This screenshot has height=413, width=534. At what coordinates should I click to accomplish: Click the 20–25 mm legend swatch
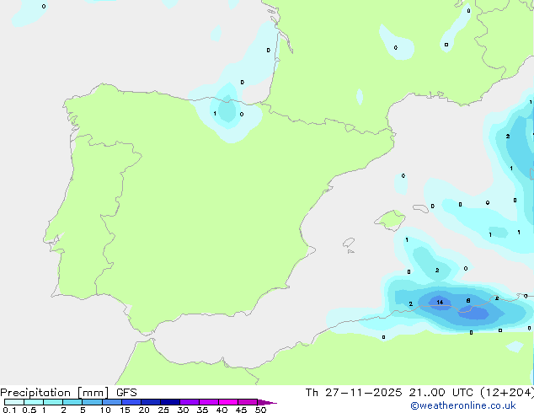(x=151, y=402)
